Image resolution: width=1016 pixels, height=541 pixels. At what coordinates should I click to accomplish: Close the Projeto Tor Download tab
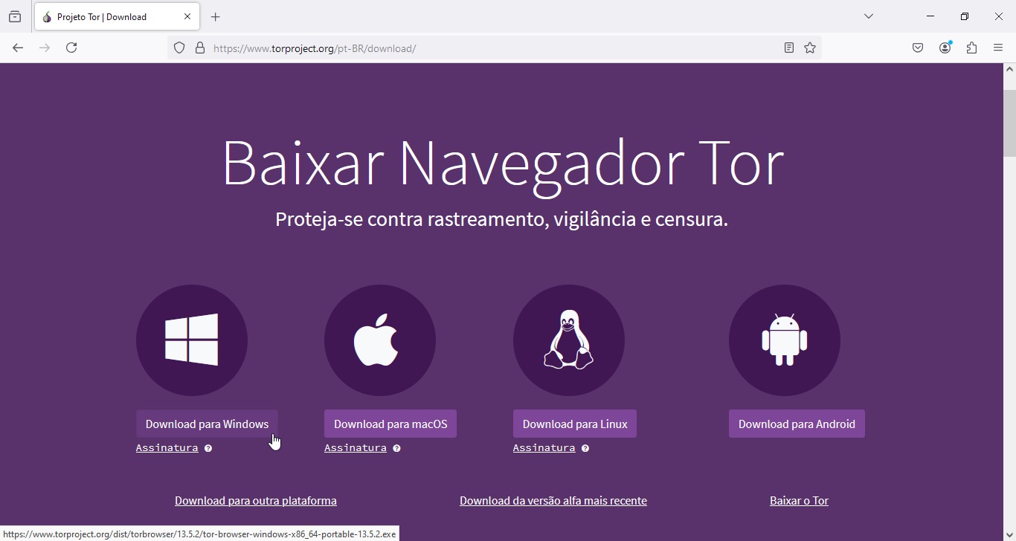click(187, 16)
